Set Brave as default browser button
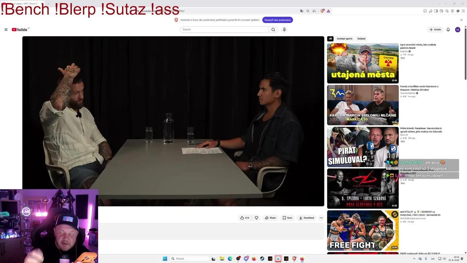The width and height of the screenshot is (467, 263). point(278,20)
